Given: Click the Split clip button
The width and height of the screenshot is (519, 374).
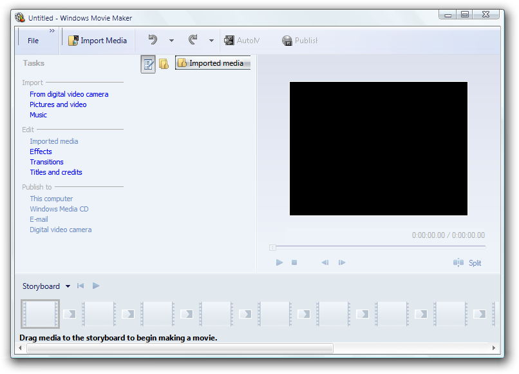Looking at the screenshot, I should pyautogui.click(x=467, y=262).
